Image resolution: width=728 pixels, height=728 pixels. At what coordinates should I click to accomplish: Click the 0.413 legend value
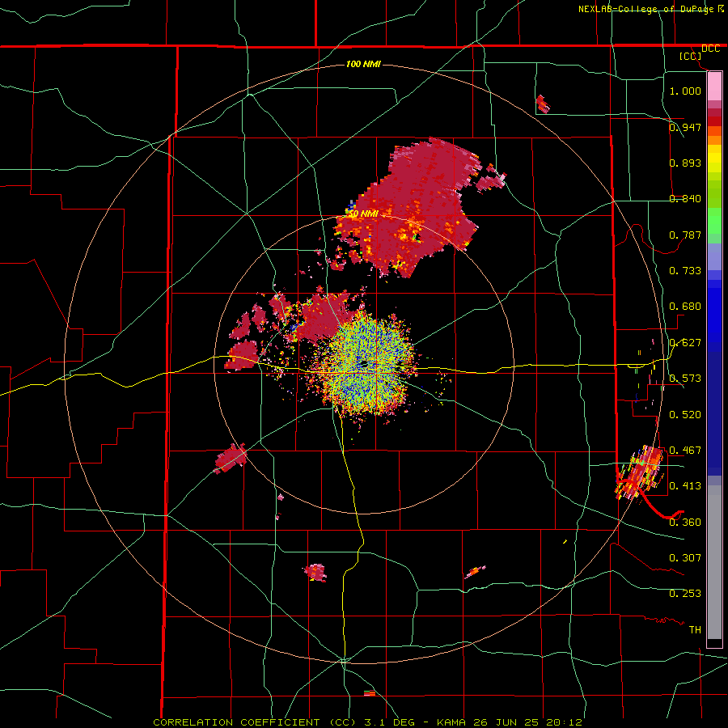click(x=685, y=486)
